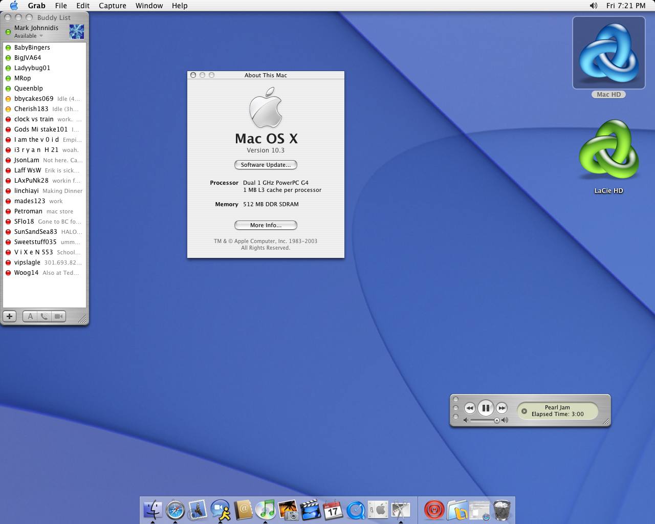Select idle buddy bbycakes069
655x524 pixels.
tap(45, 99)
